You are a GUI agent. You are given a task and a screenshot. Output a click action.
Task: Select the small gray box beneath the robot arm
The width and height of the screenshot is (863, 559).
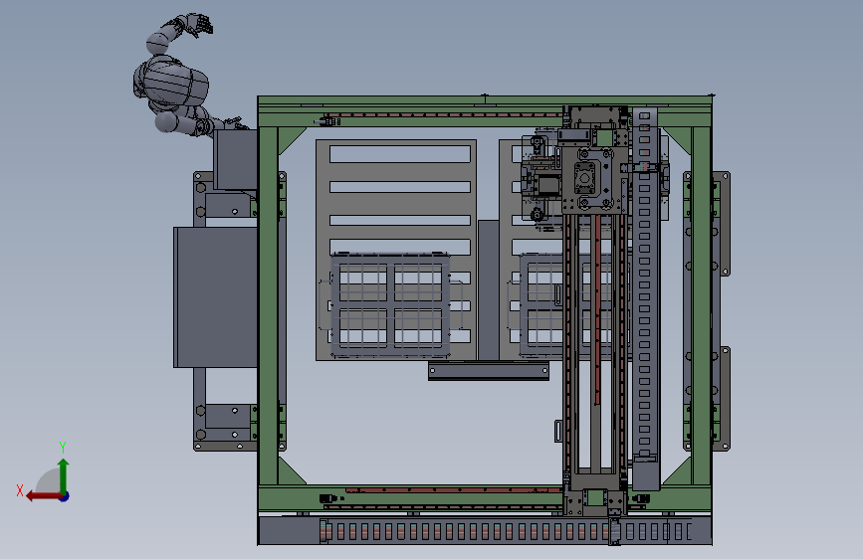coord(235,160)
